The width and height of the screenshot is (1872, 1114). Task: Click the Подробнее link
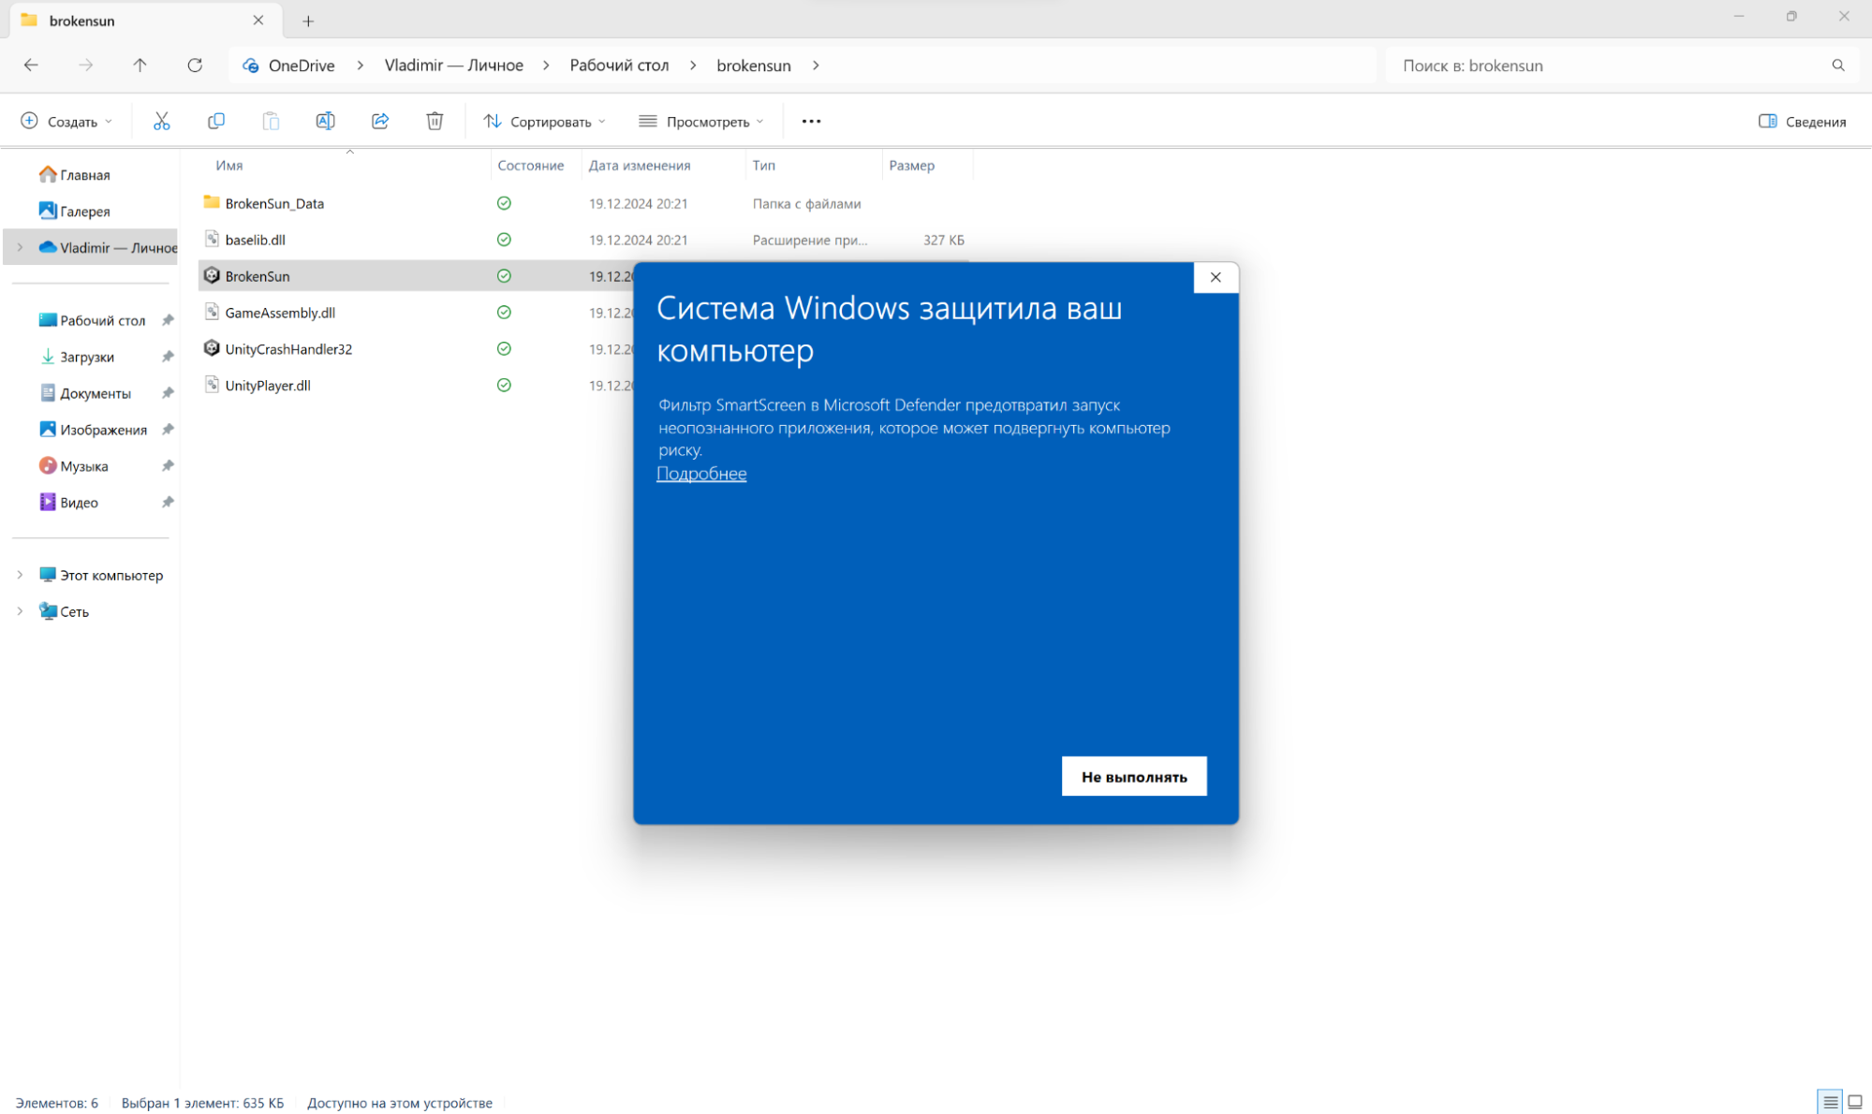[701, 474]
